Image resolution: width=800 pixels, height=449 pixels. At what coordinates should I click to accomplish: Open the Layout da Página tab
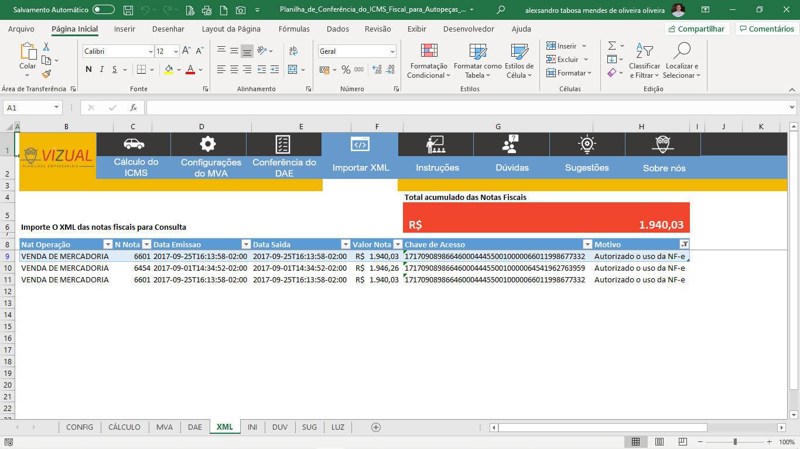pos(231,29)
